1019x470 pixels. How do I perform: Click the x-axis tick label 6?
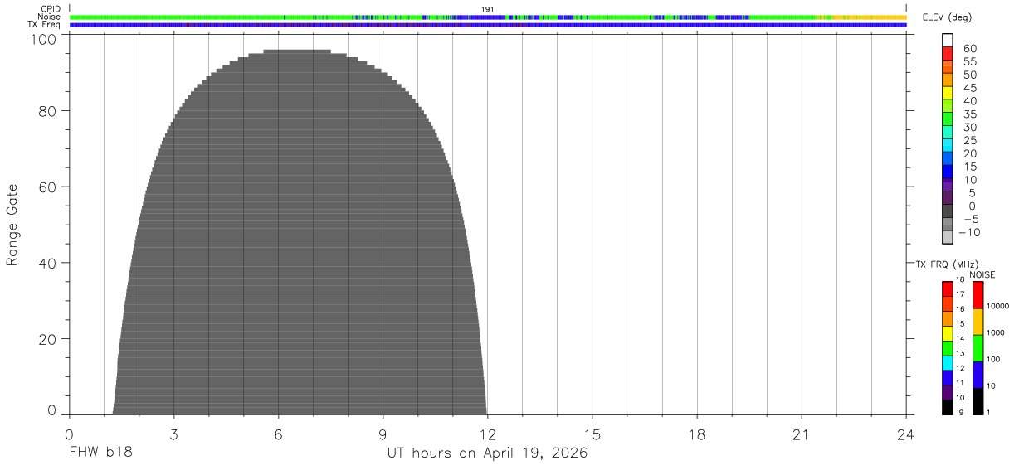click(x=278, y=434)
